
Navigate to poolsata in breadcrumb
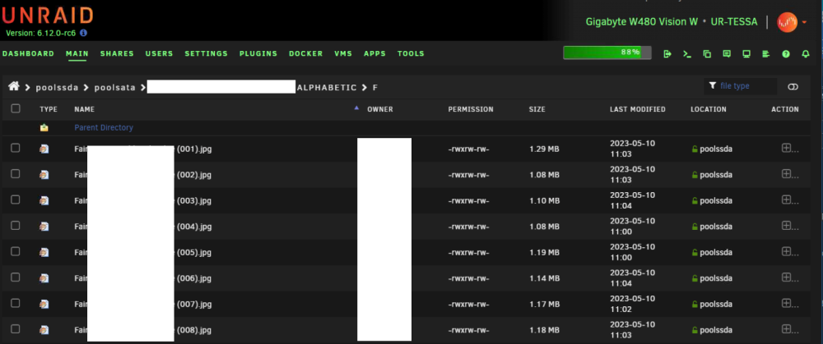point(115,88)
